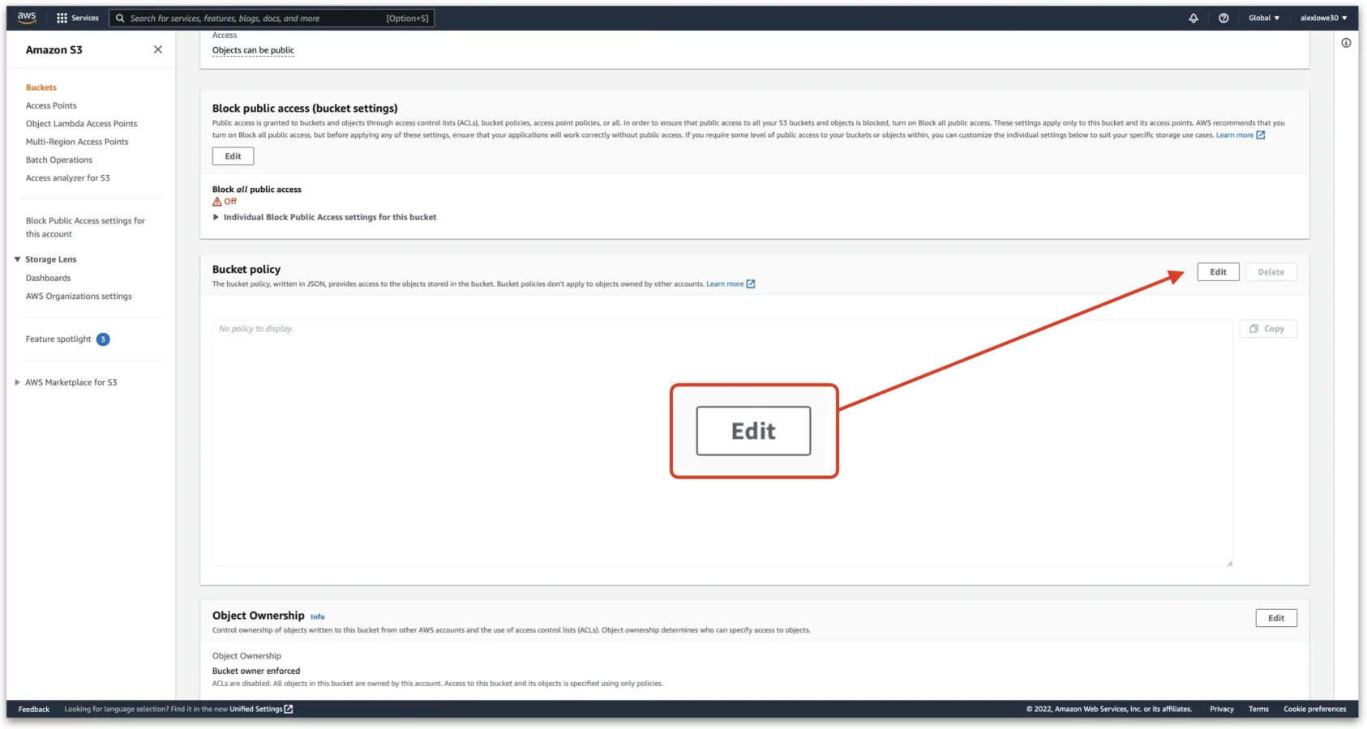Click inside the bucket policy text area
Image resolution: width=1367 pixels, height=729 pixels.
tap(722, 443)
